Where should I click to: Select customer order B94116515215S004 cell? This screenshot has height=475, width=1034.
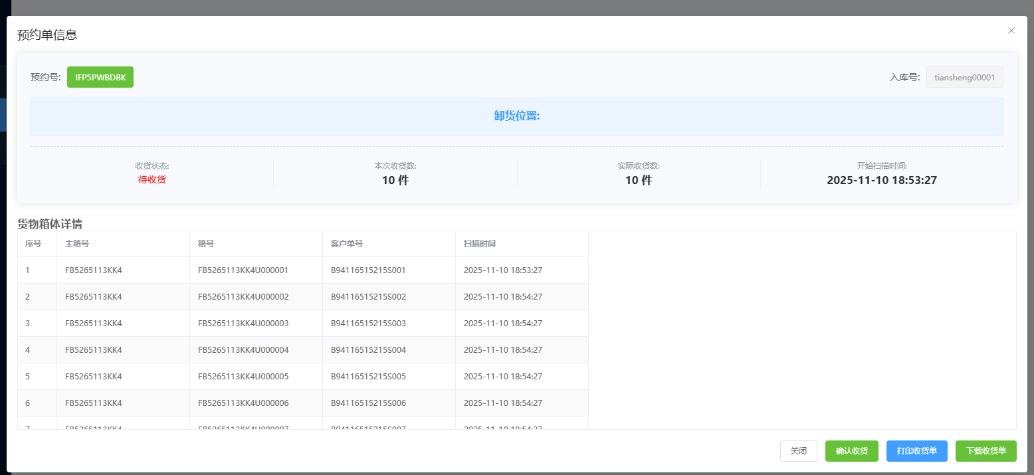pos(368,350)
